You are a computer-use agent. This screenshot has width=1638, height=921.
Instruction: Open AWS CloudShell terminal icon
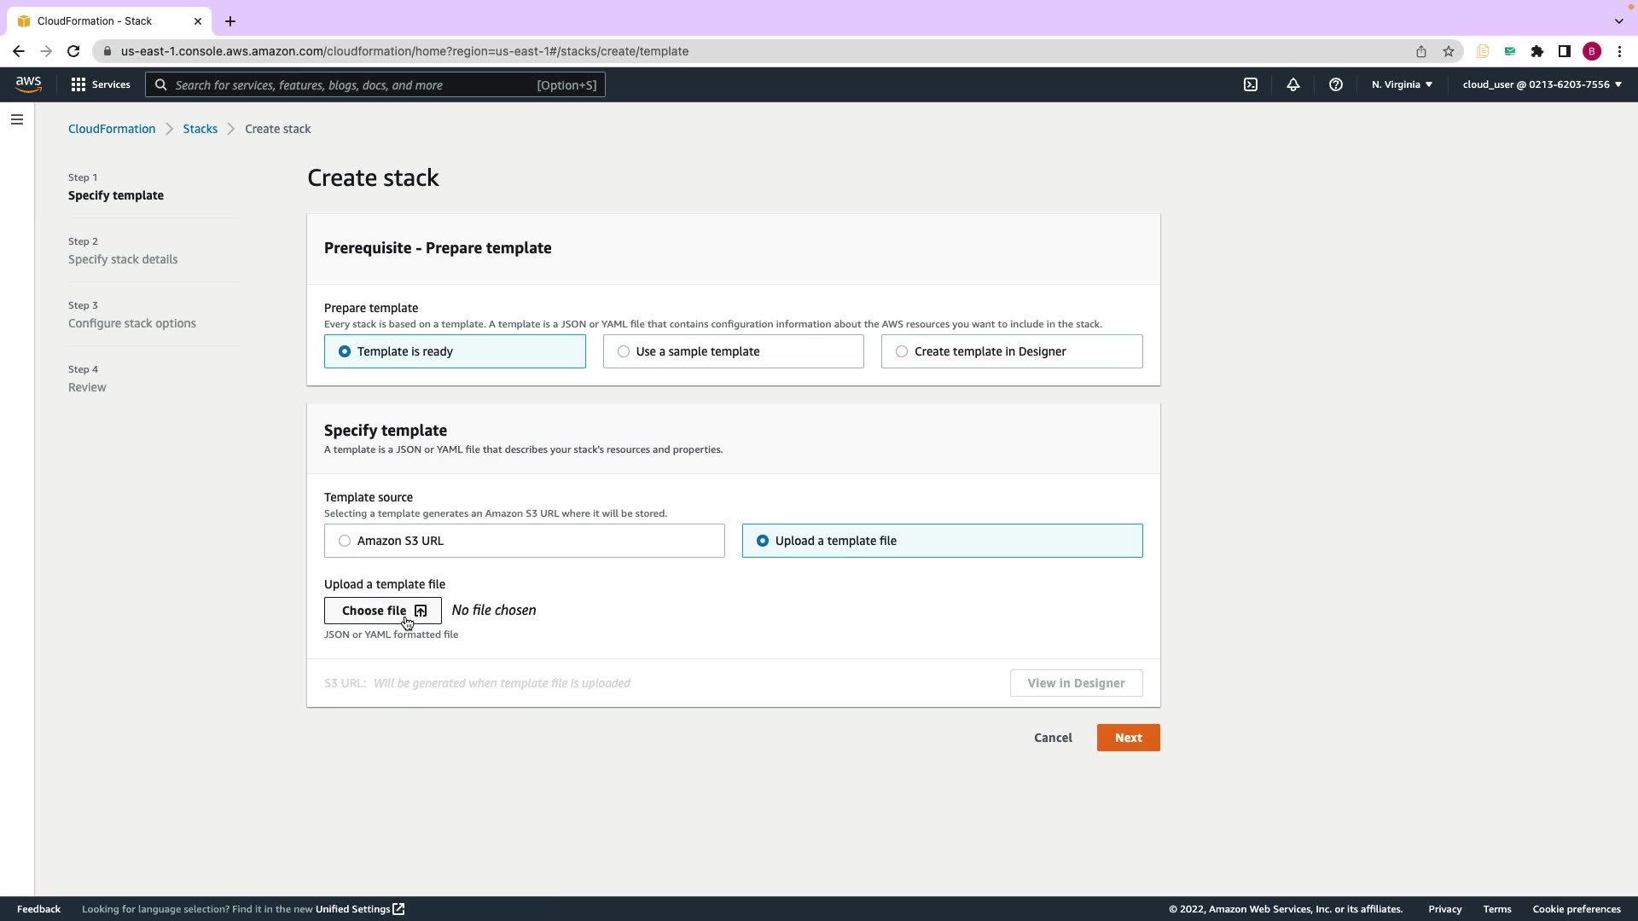point(1250,84)
